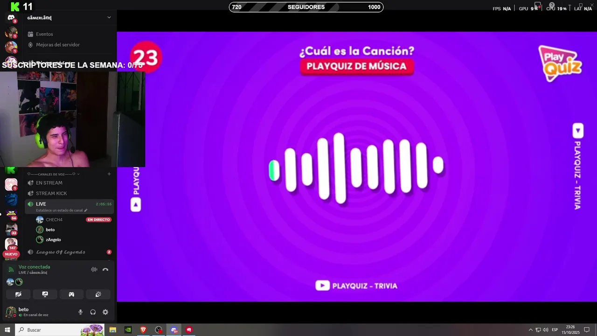Click the Buscar taskbar search field
Image resolution: width=597 pixels, height=336 pixels.
pyautogui.click(x=60, y=329)
